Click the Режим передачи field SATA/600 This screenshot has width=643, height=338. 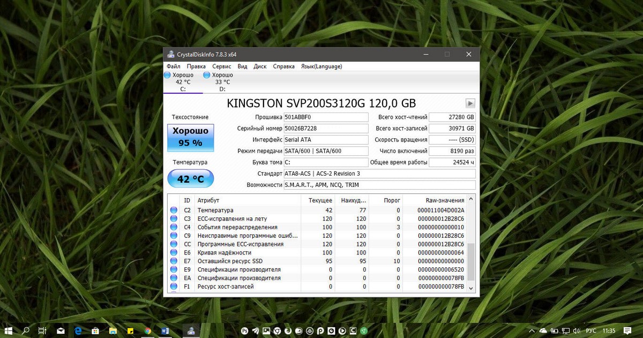[326, 151]
